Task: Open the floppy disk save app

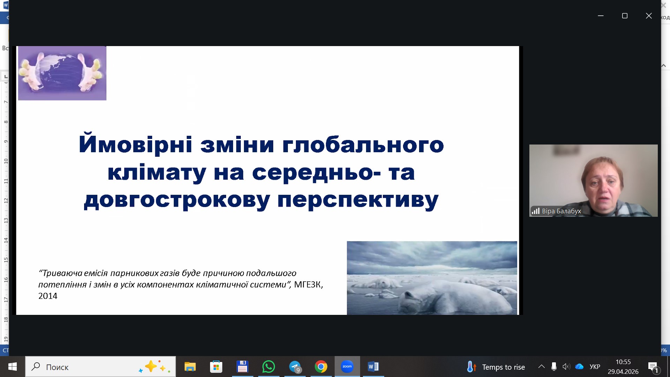Action: tap(242, 367)
